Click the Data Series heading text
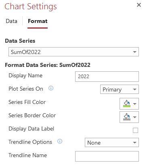The width and height of the screenshot is (147, 166). [x=20, y=41]
